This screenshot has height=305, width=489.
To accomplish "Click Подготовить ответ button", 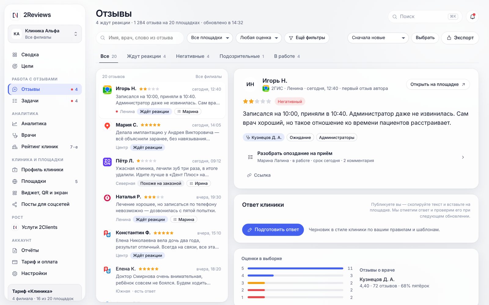I will (x=273, y=230).
